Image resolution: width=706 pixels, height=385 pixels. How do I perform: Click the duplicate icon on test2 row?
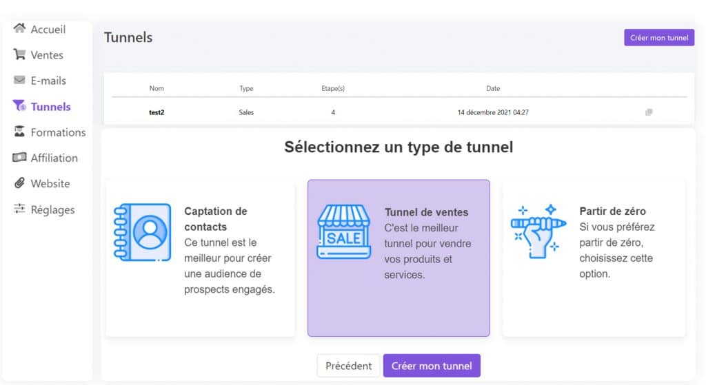[x=649, y=112]
